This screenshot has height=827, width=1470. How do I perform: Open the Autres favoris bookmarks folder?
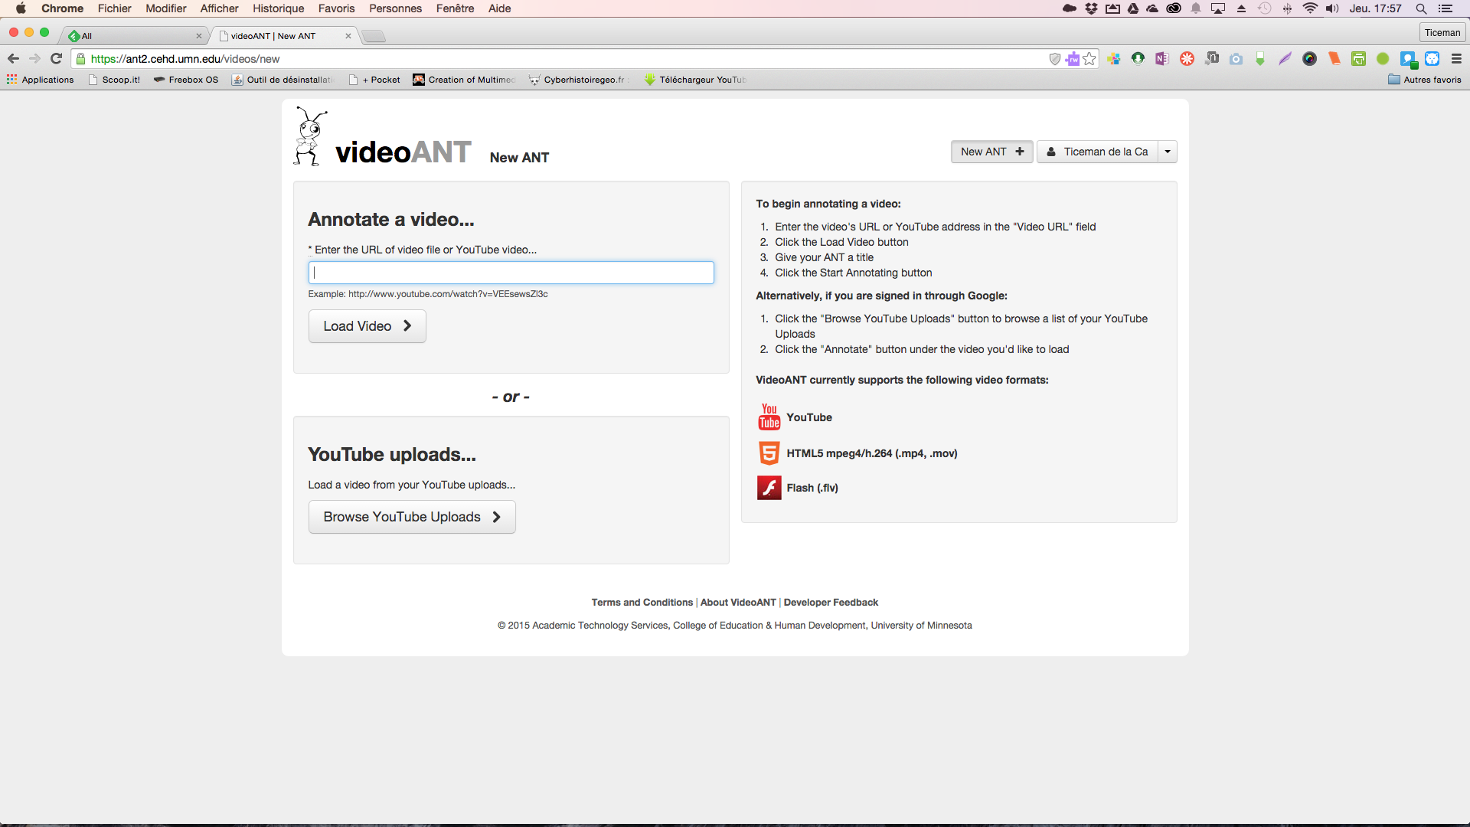coord(1424,80)
